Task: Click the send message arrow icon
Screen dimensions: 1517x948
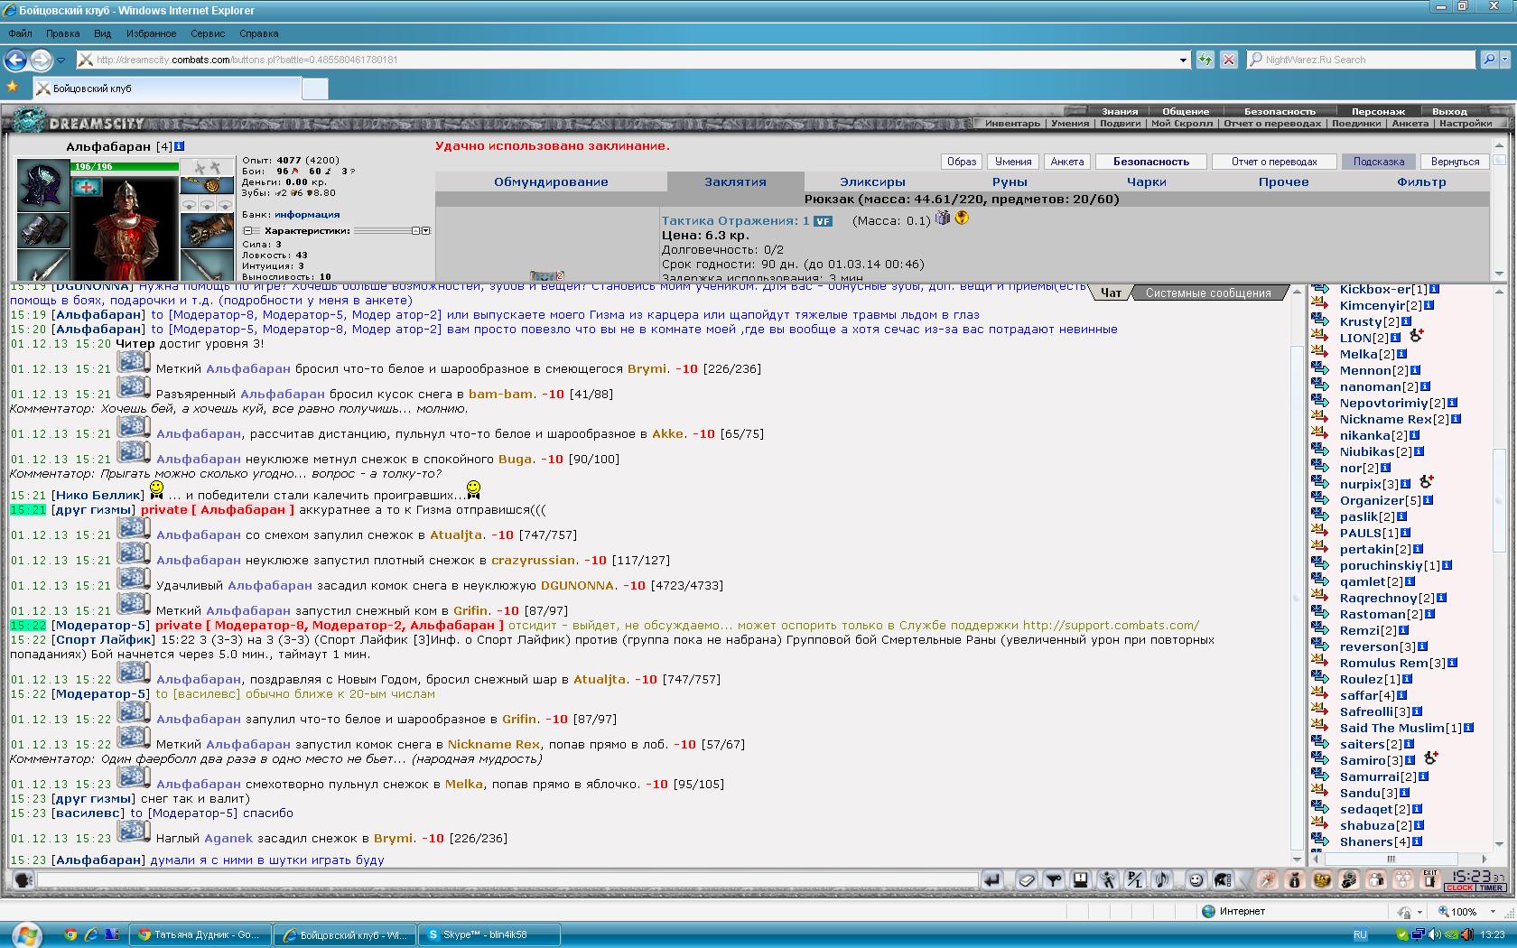Action: coord(992,880)
